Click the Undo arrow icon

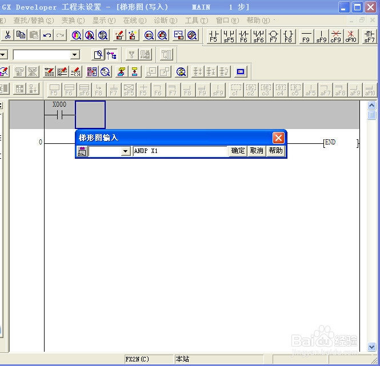(47, 35)
